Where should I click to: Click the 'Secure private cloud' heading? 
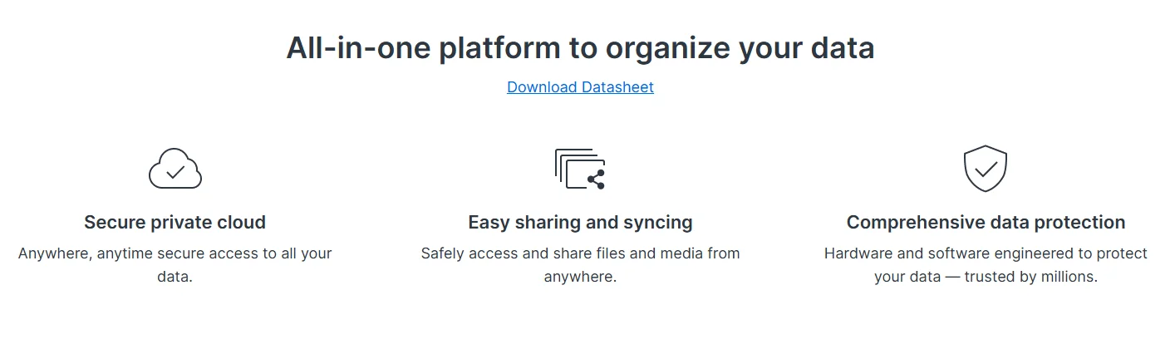[x=175, y=223]
